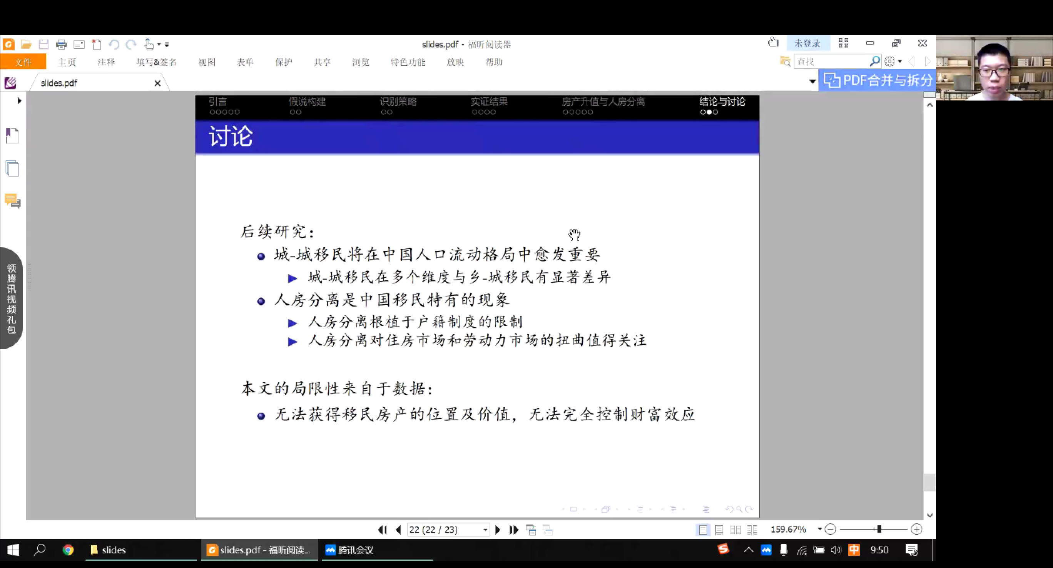Click the 未登录 login button
Image resolution: width=1053 pixels, height=568 pixels.
(807, 43)
